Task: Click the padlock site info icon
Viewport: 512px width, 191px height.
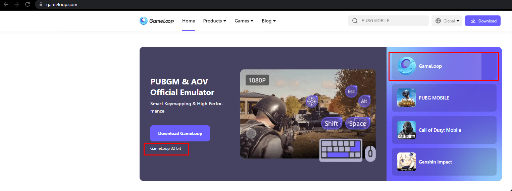Action: pyautogui.click(x=41, y=5)
